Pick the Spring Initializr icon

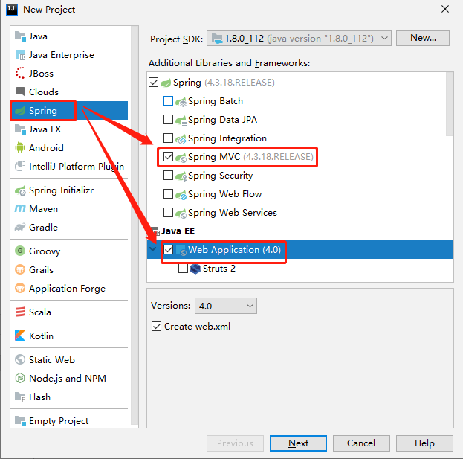[20, 190]
